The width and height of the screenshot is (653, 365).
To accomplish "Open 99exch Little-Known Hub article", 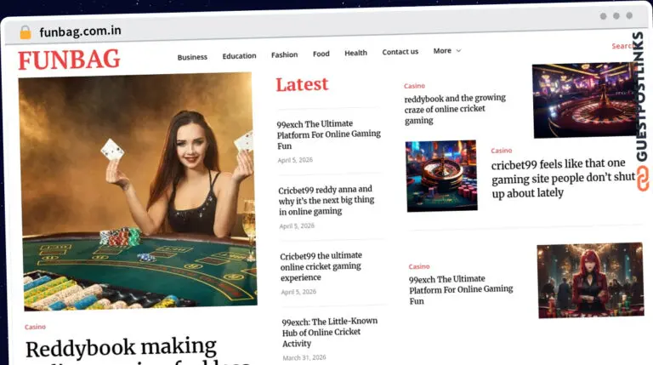I will 329,332.
